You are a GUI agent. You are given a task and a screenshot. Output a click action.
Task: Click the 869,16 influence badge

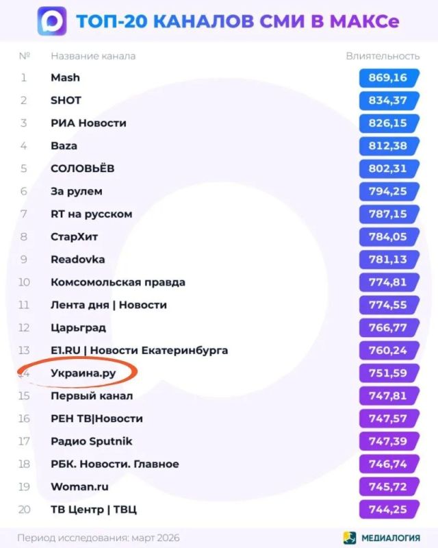click(389, 77)
